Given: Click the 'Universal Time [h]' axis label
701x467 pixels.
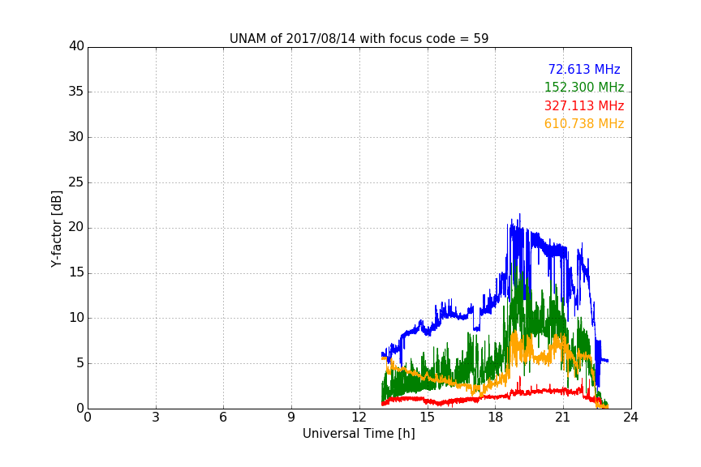Looking at the screenshot, I should click(359, 434).
